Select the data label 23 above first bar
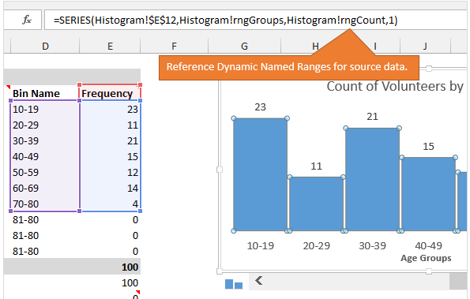 260,107
